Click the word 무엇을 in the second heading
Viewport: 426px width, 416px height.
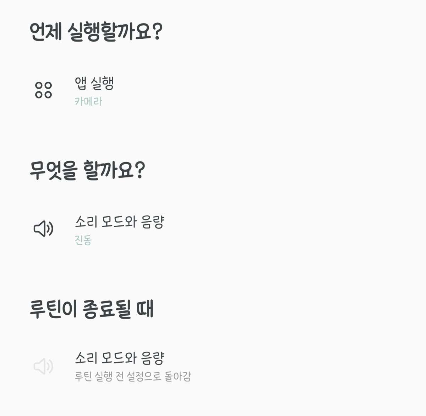[53, 170]
